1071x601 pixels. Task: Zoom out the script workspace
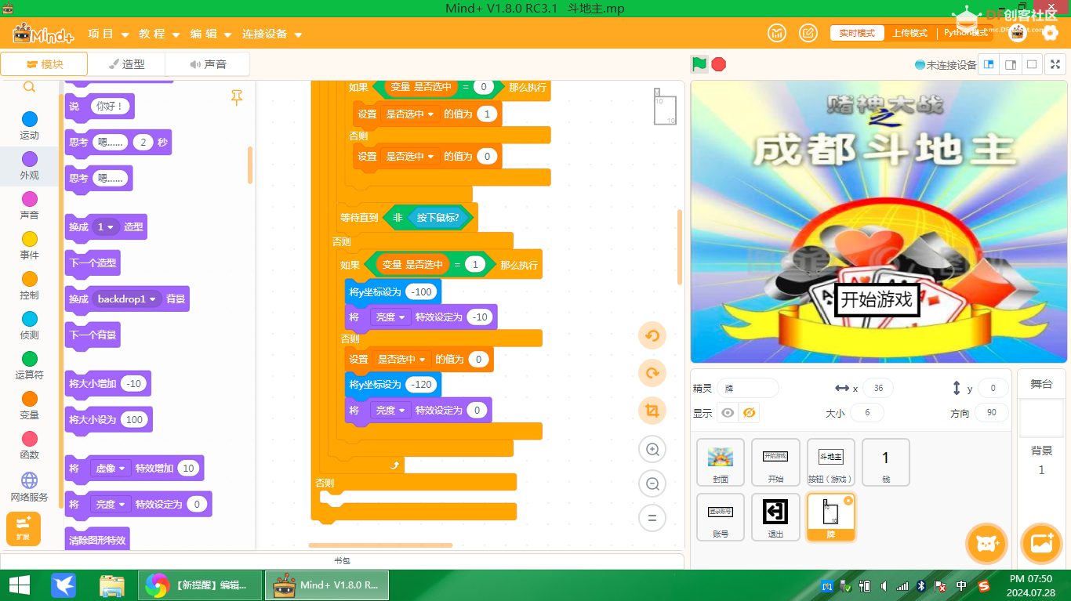[652, 483]
